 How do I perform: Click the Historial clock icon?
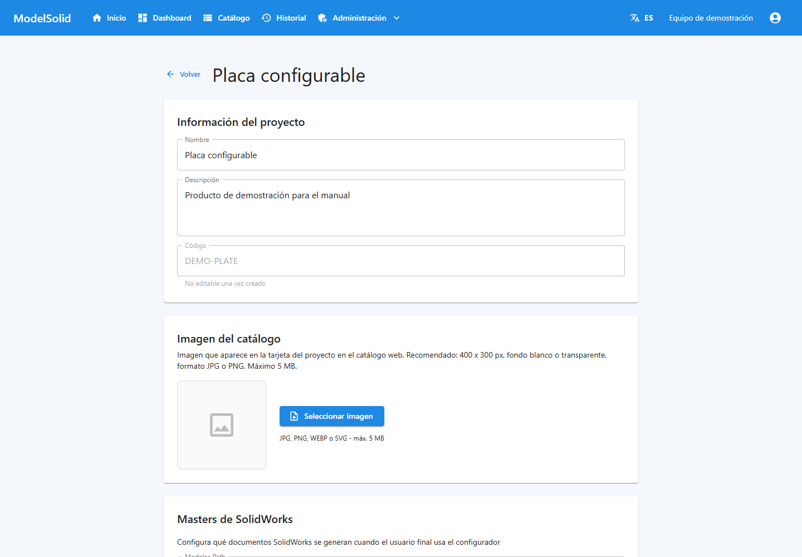click(x=266, y=18)
